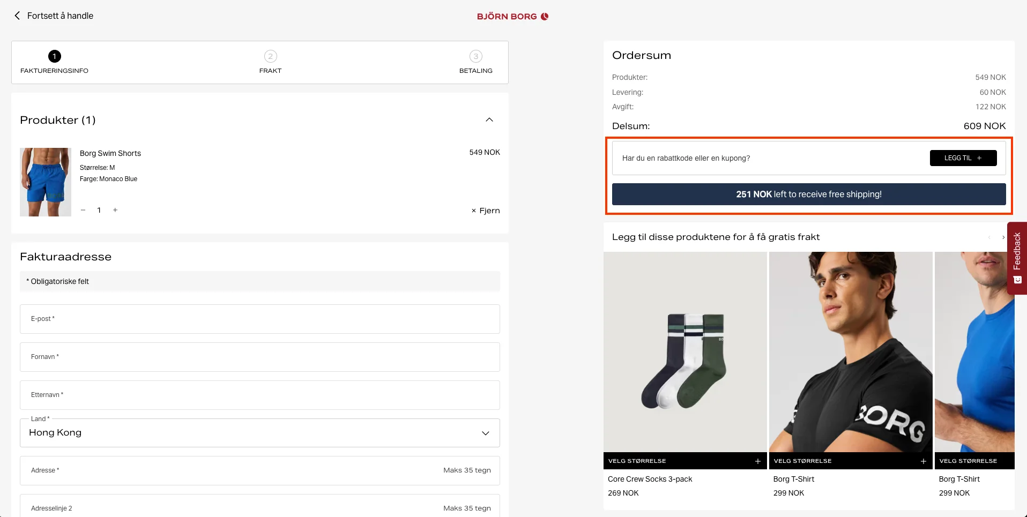Remove the swim shorts with Fjern

point(486,211)
